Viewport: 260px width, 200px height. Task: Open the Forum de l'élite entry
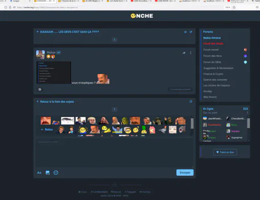click(x=212, y=62)
